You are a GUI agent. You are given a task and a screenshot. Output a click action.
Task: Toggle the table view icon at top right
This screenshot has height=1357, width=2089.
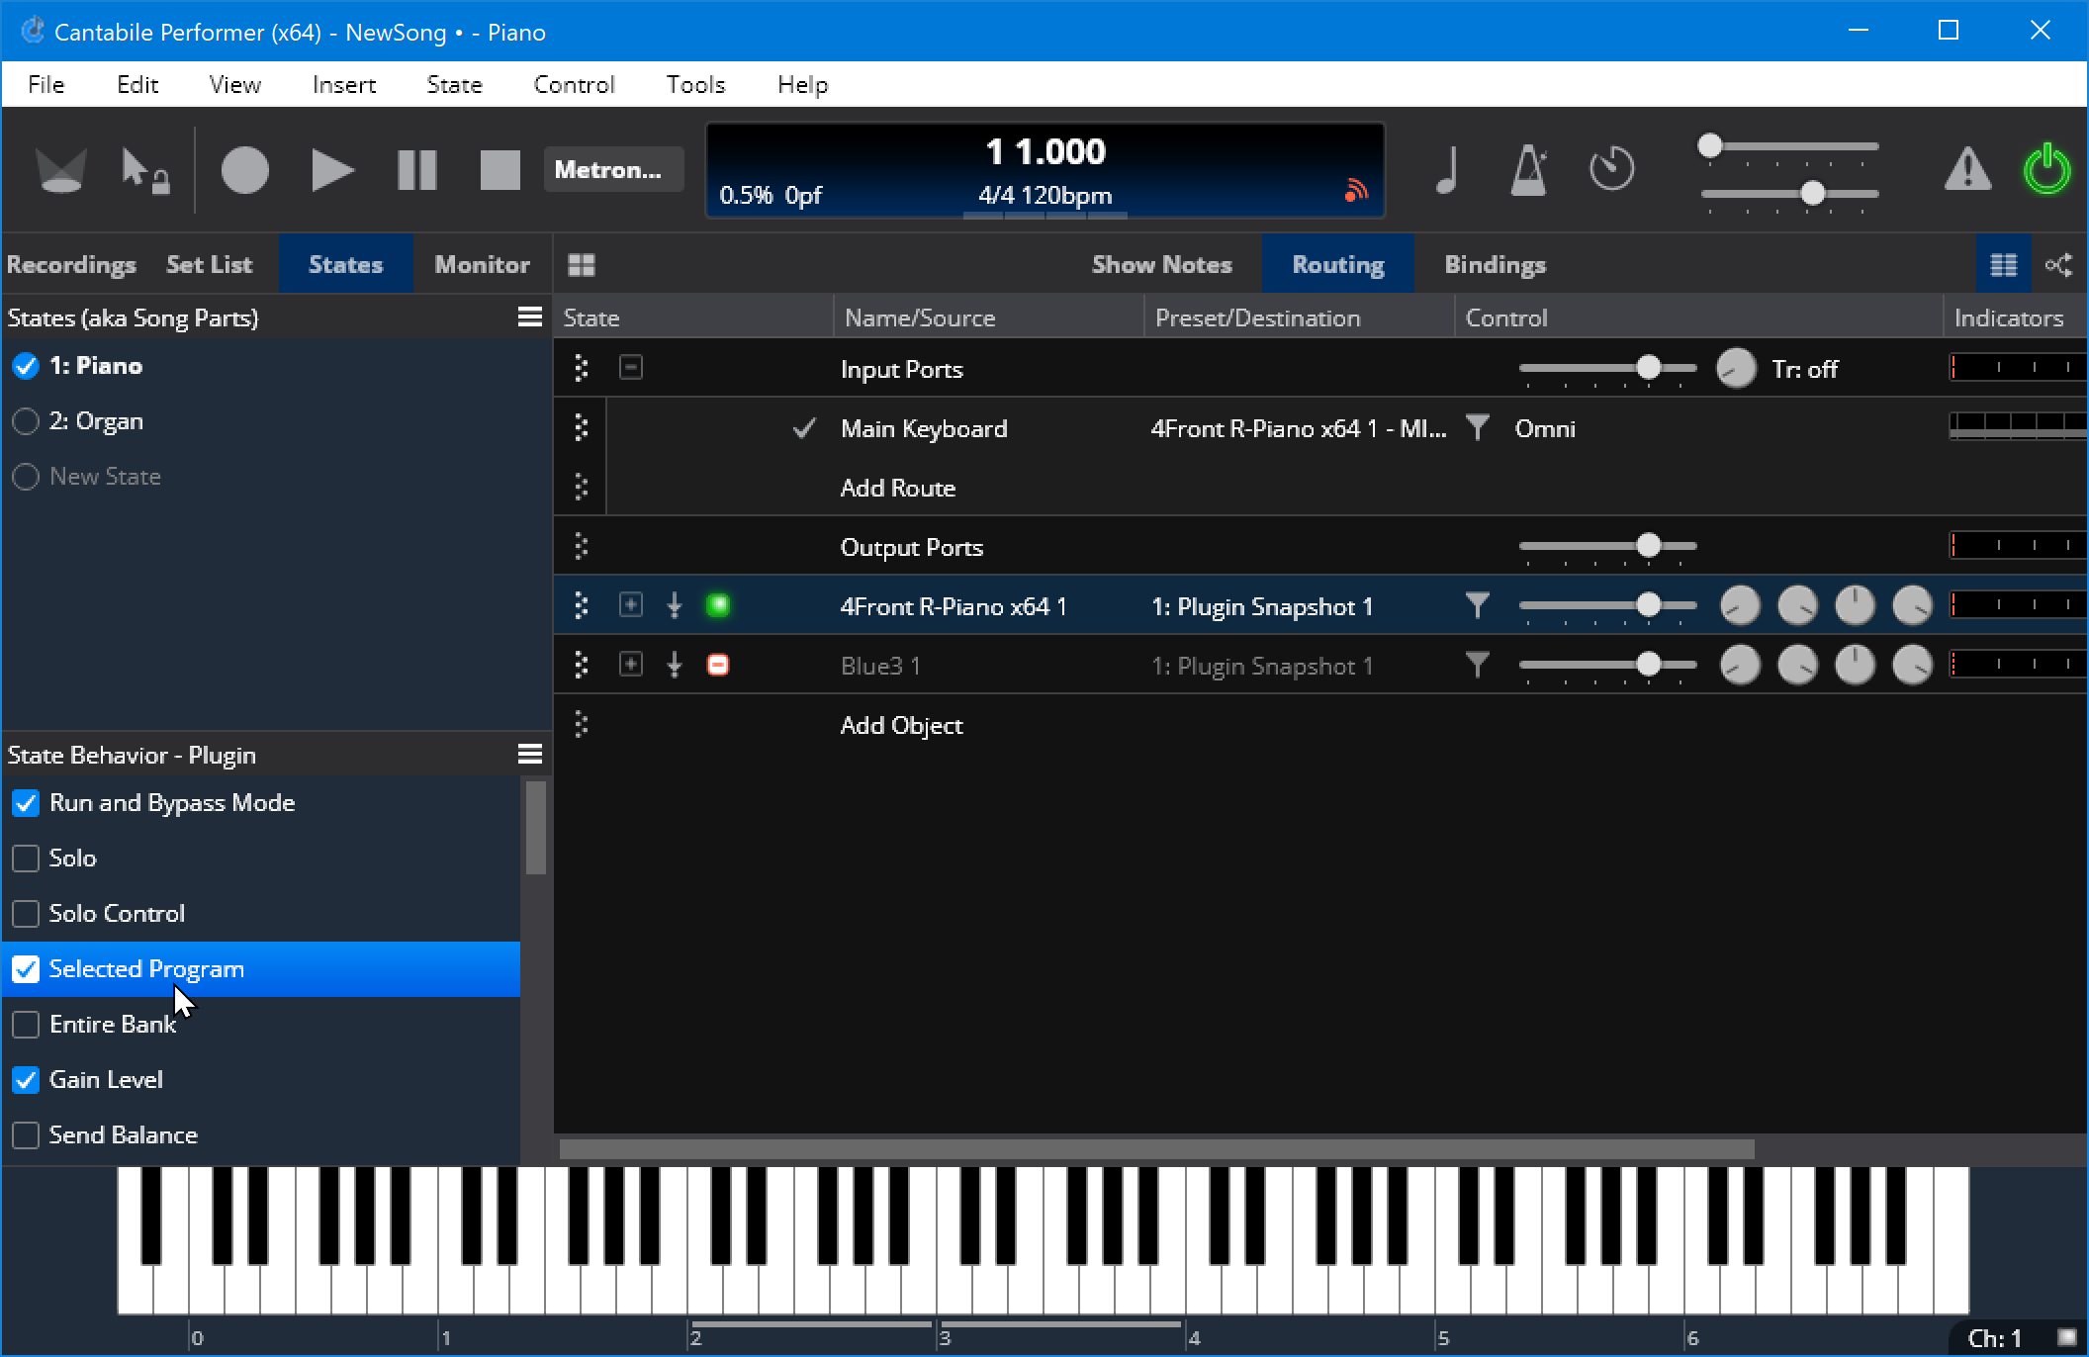click(2004, 264)
